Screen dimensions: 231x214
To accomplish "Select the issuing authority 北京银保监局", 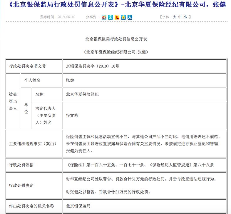I will tap(78, 206).
